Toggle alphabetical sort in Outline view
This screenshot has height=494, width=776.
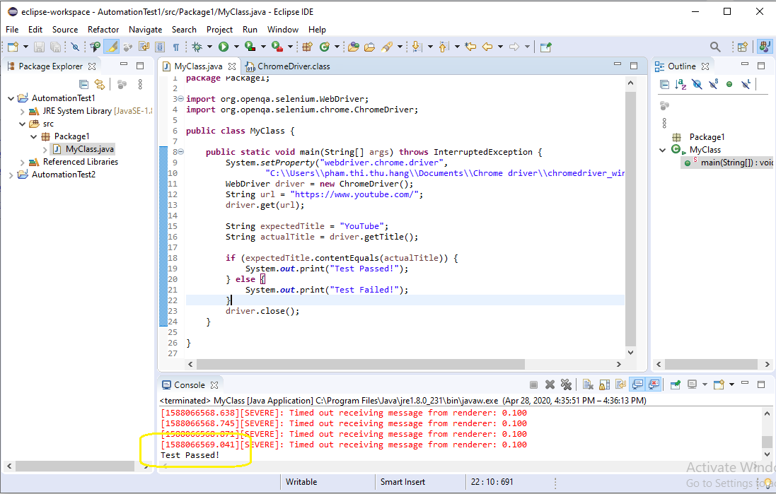[681, 84]
